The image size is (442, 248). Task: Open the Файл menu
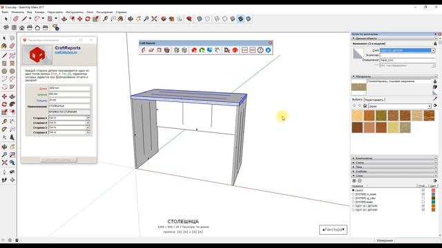click(5, 12)
